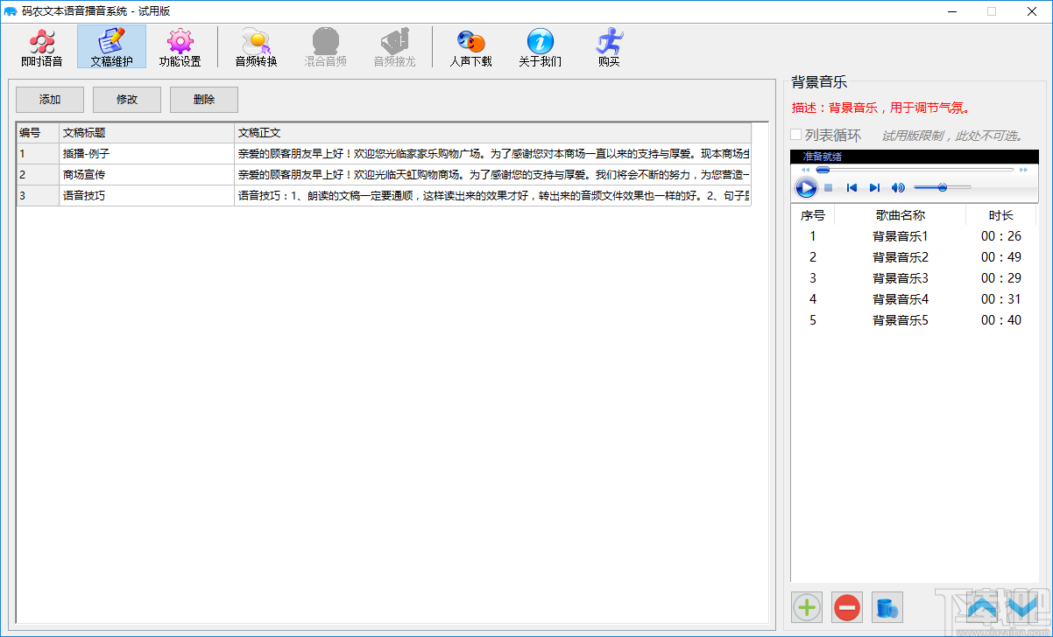Select the 背景音乐3 row in the song list
Viewport: 1053px width, 637px height.
pos(900,277)
